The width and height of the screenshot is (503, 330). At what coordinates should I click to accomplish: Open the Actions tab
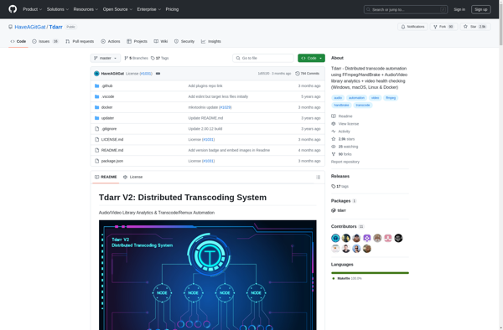(x=111, y=41)
